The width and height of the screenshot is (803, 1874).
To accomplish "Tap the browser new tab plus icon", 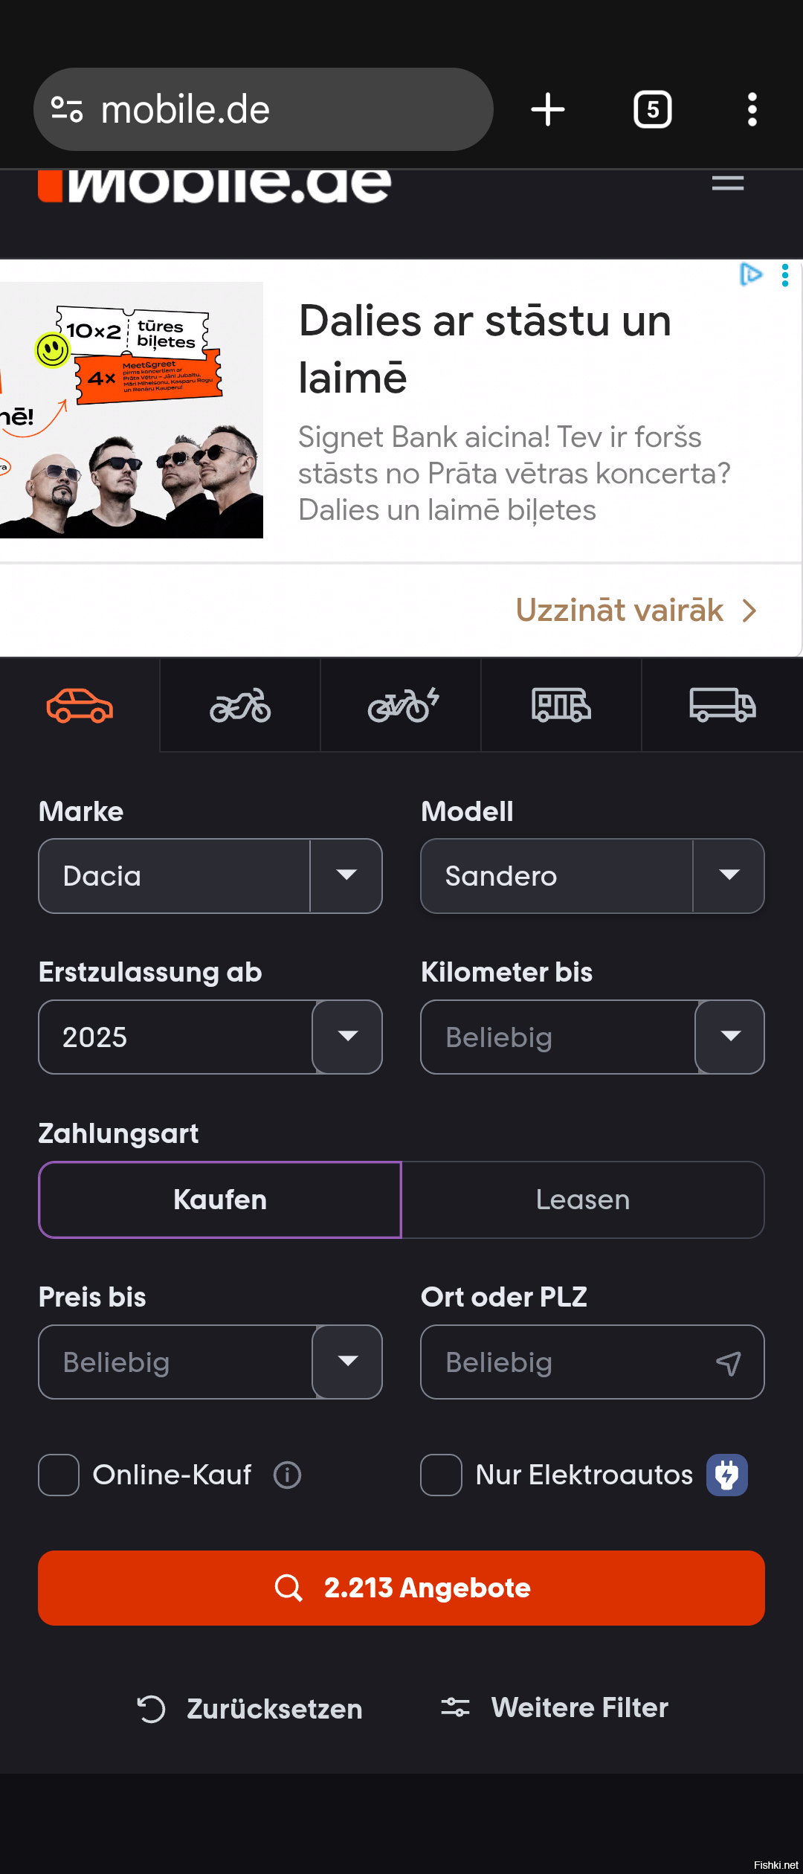I will point(548,109).
